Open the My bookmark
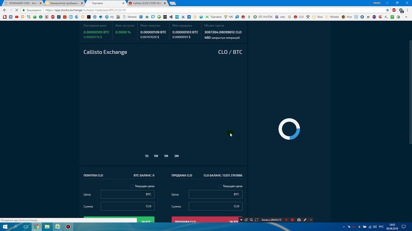The image size is (412, 231). (x=109, y=17)
